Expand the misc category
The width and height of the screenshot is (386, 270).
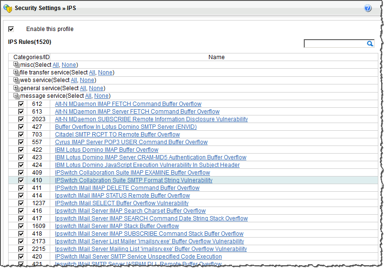pos(16,65)
